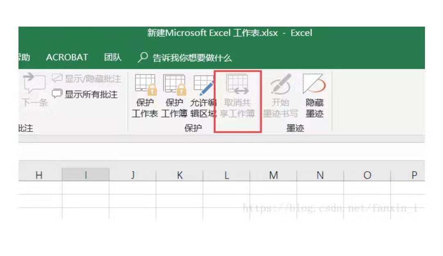The width and height of the screenshot is (443, 256).
Task: Click Show All Comments (显示所有批注)
Action: (x=85, y=94)
